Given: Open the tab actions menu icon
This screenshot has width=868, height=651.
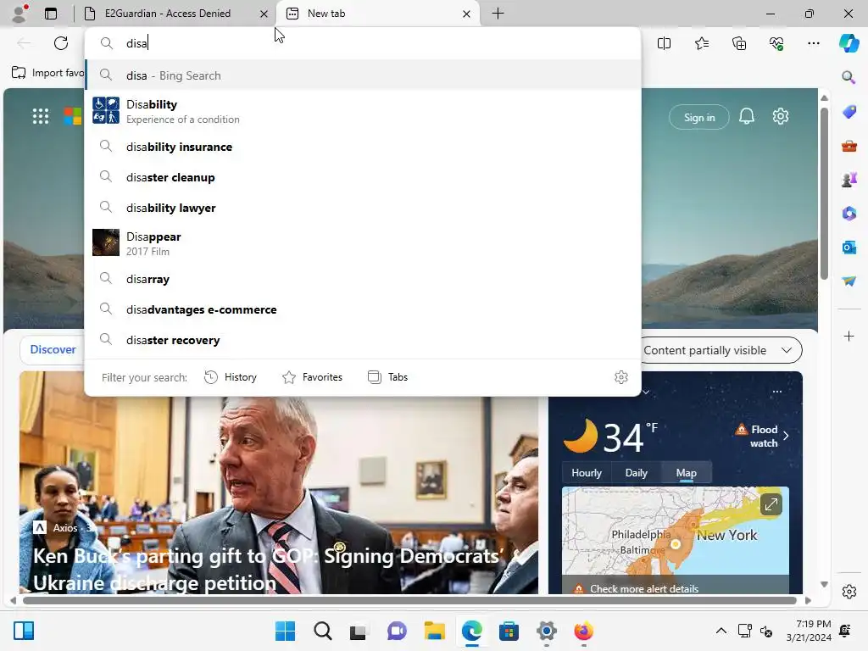Looking at the screenshot, I should point(51,14).
